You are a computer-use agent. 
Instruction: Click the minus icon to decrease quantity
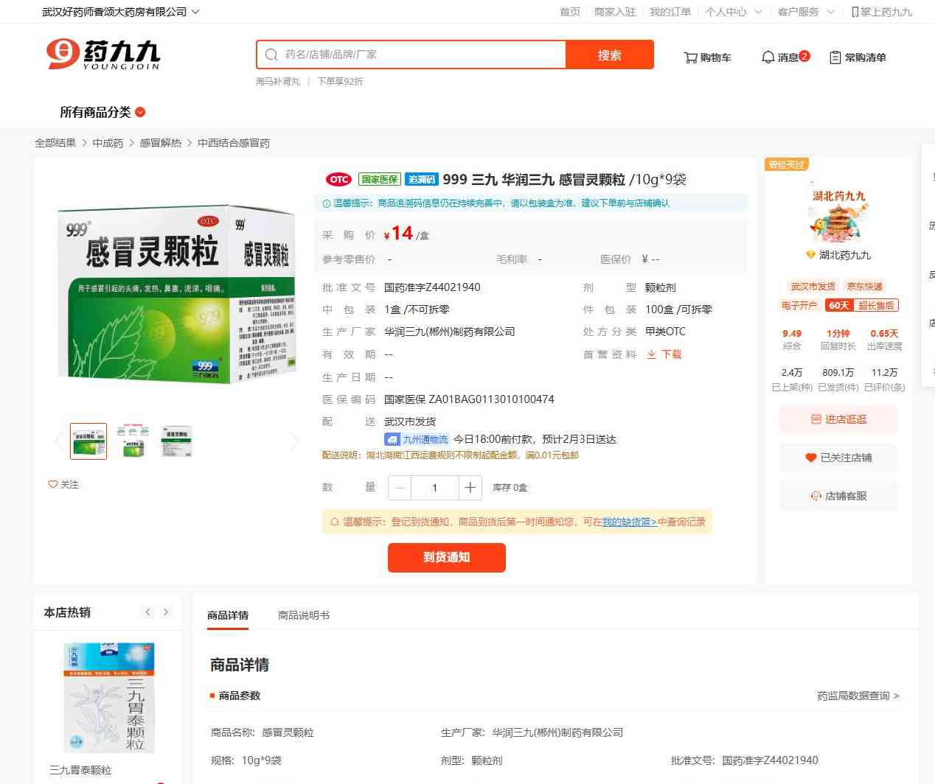point(400,488)
